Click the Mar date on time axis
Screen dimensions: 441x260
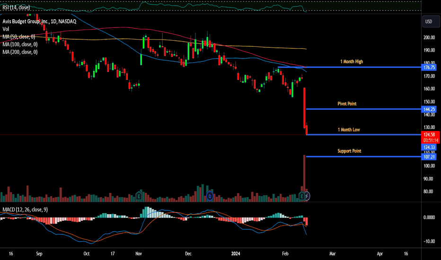[x=333, y=253]
